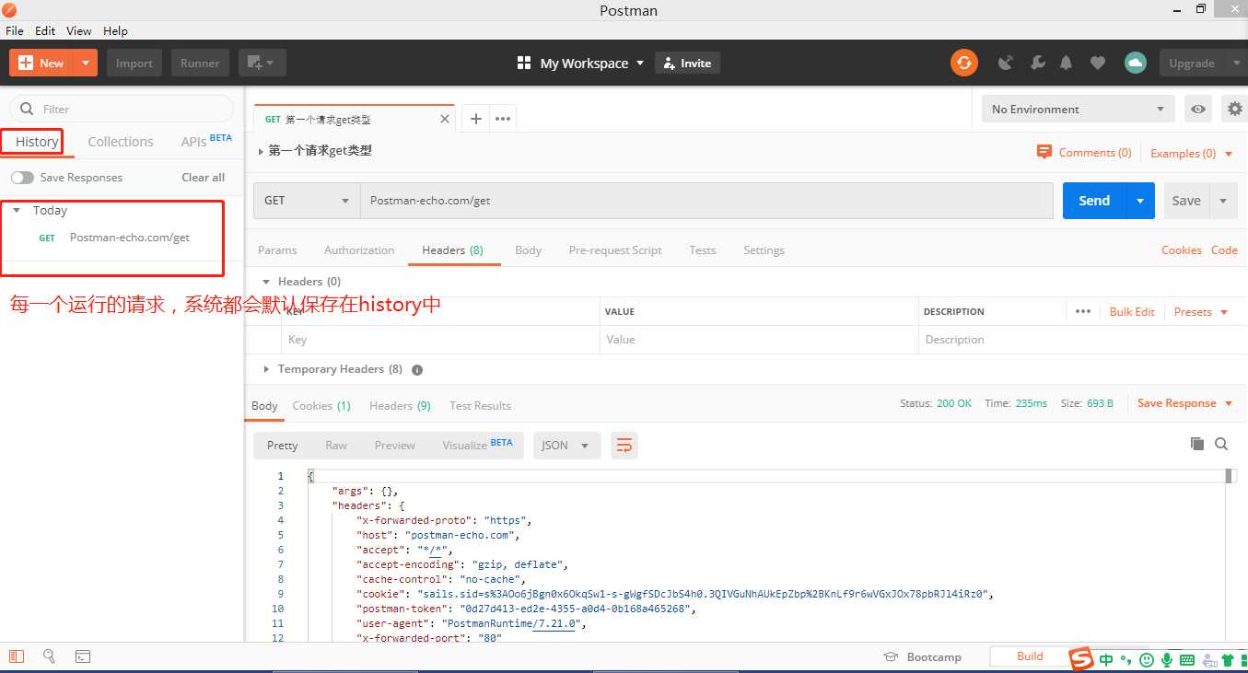Search within the response body
1248x673 pixels.
click(1221, 444)
